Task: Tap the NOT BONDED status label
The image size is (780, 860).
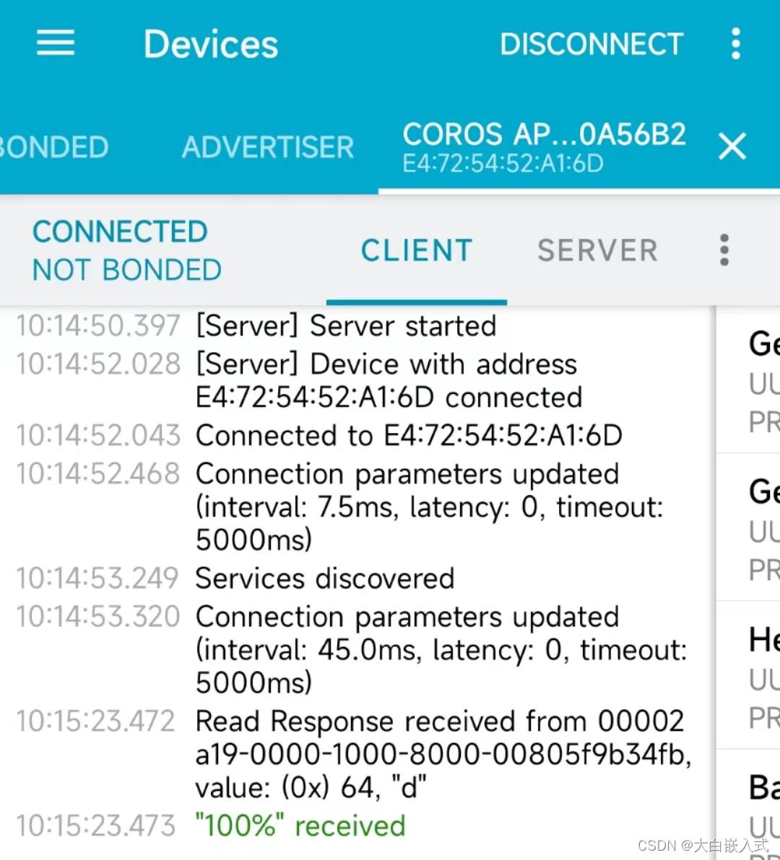Action: (x=127, y=270)
